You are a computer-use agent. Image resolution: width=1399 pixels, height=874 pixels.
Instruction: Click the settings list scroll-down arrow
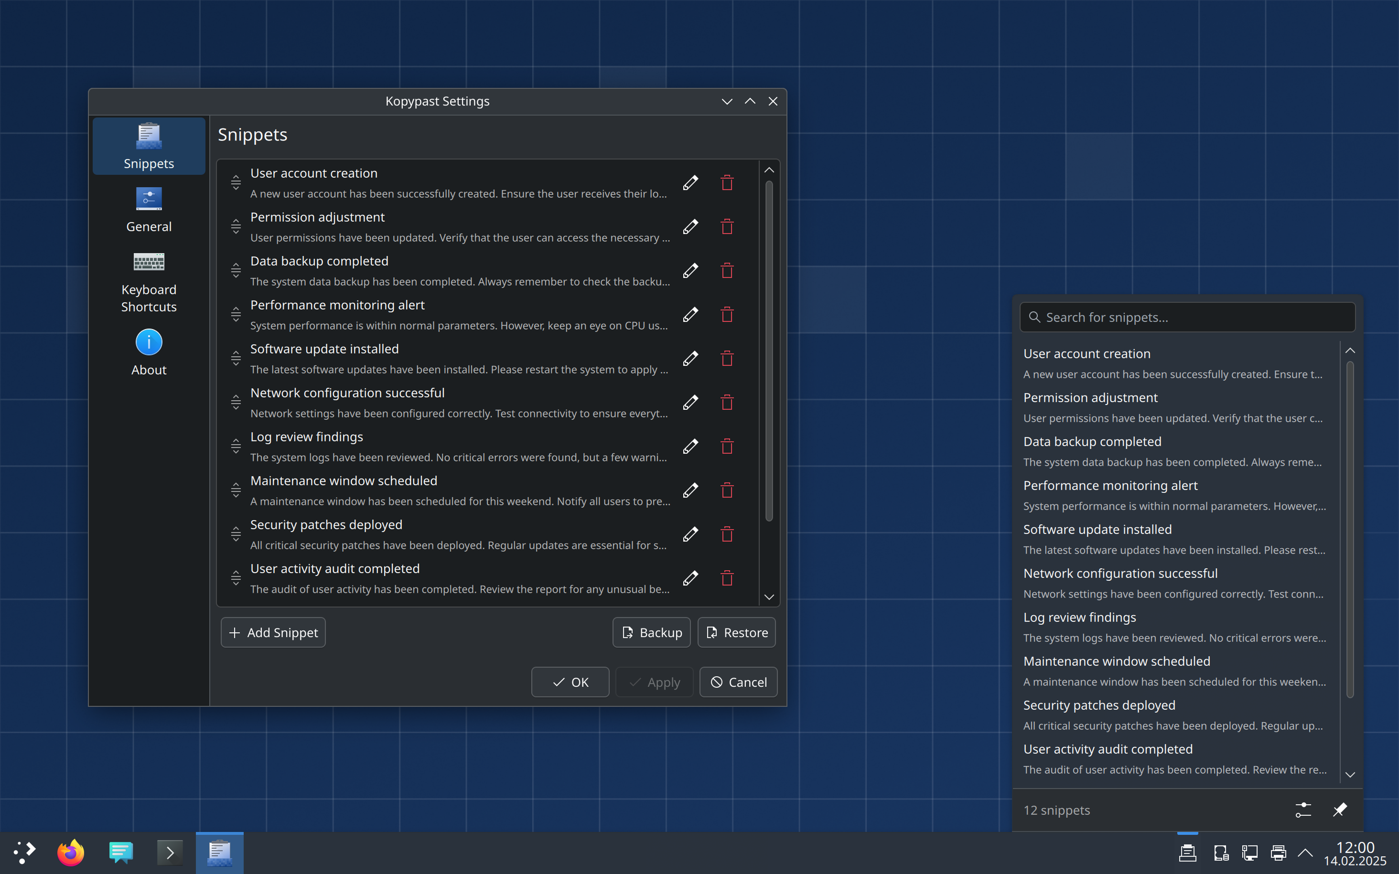click(769, 597)
